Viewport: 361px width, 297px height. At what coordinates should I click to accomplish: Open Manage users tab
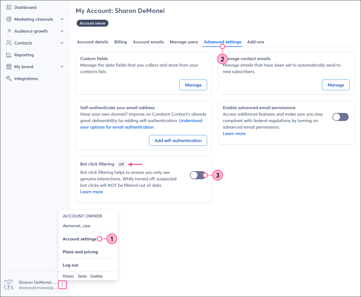point(184,42)
